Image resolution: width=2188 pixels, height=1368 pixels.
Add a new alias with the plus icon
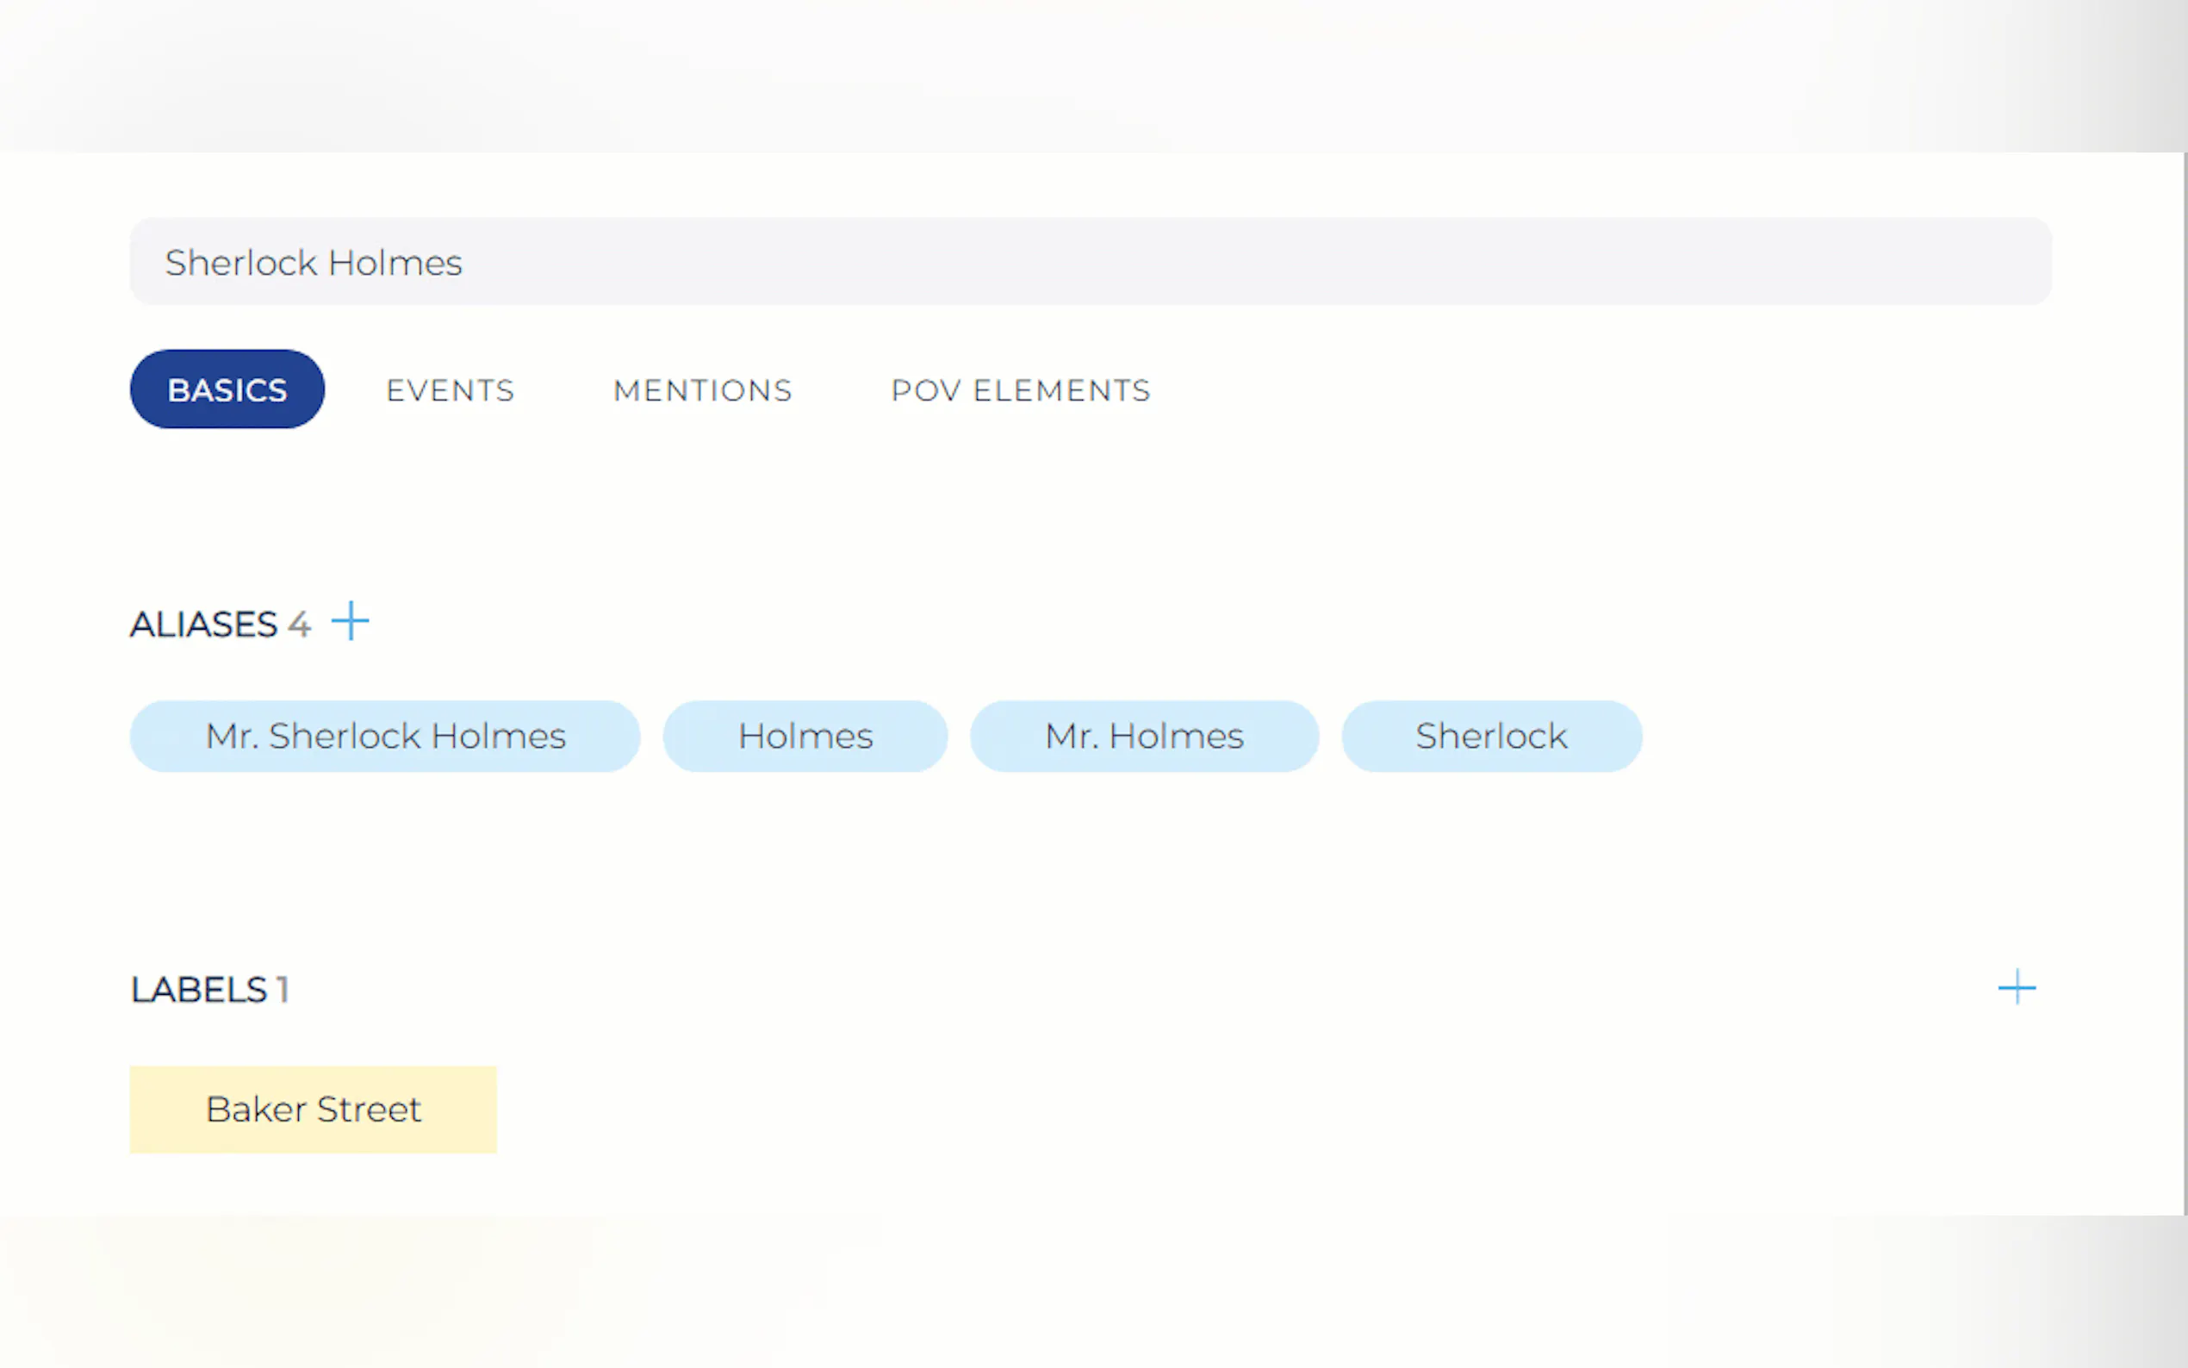click(350, 623)
